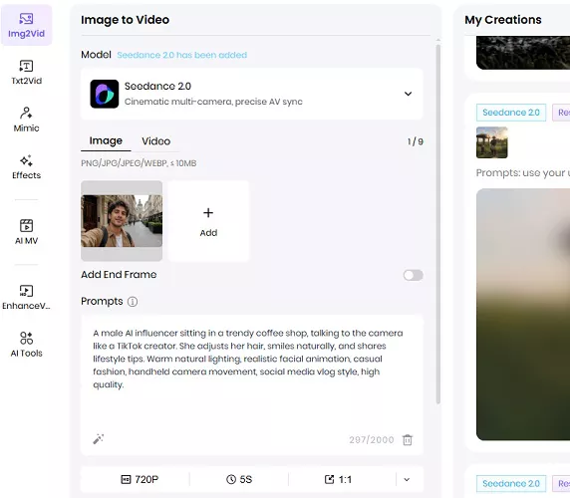Toggle the Add End Frame switch
Screen dimensions: 570x498
[413, 275]
